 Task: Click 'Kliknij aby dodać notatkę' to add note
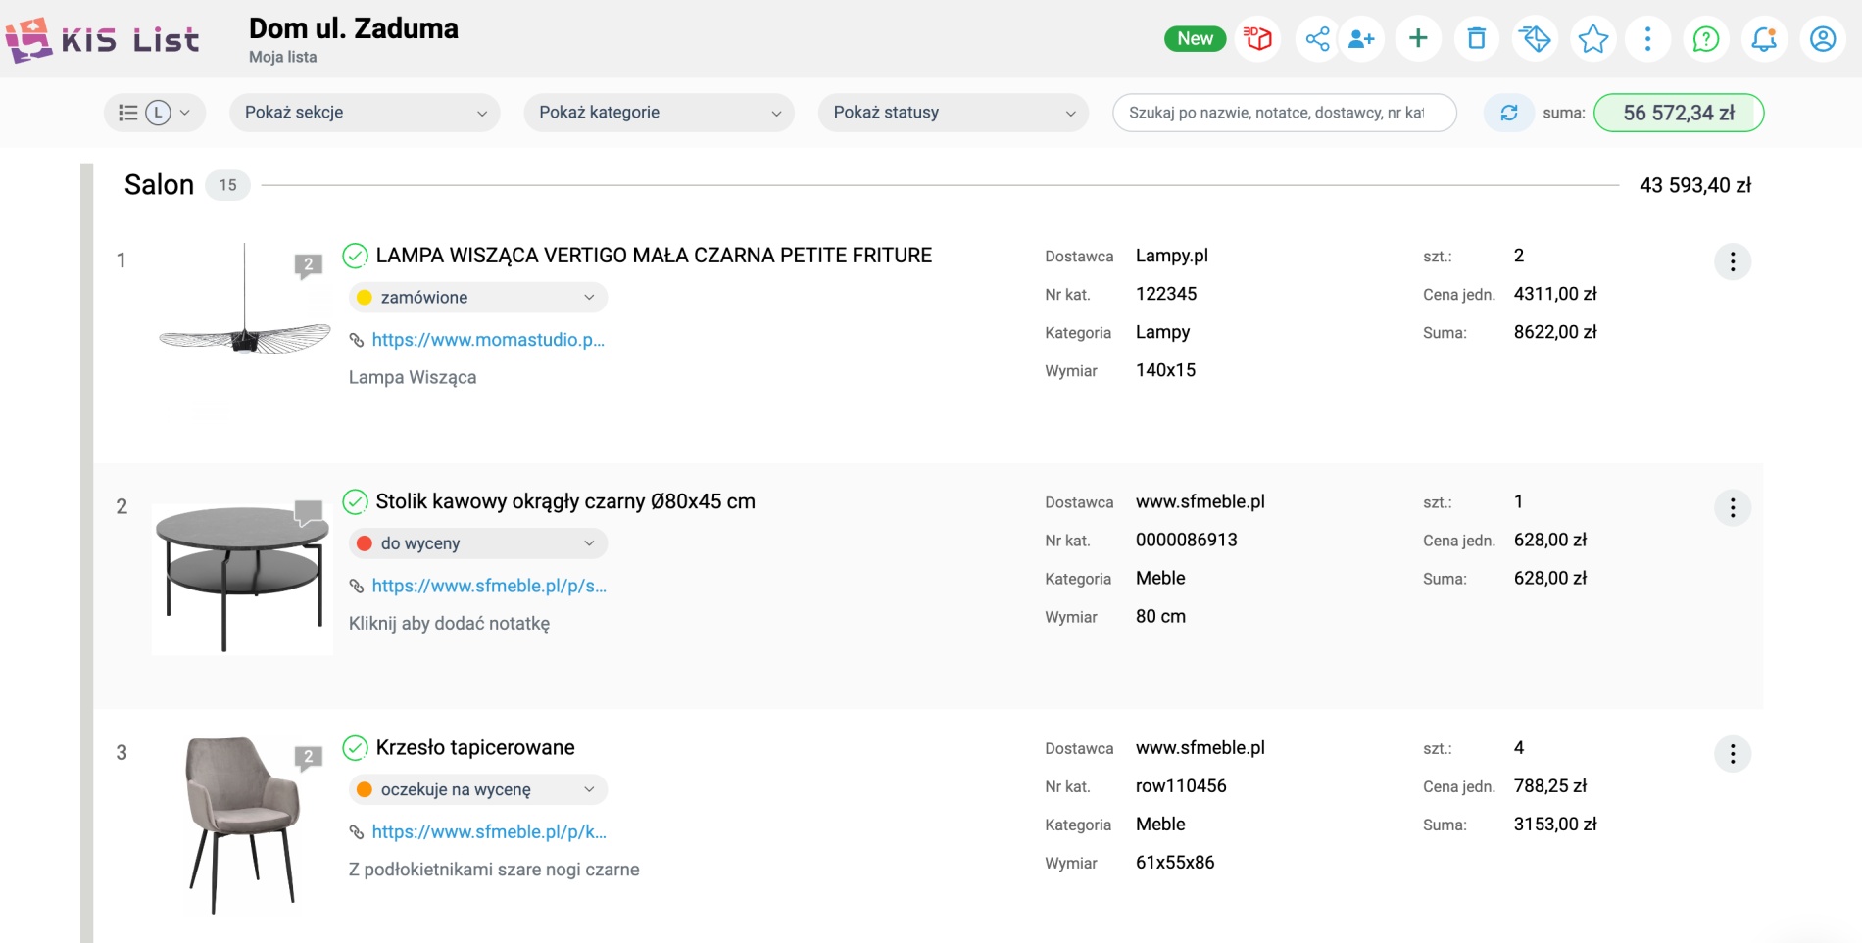[449, 624]
